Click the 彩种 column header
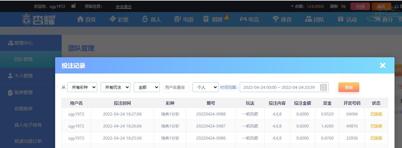Image resolution: width=402 pixels, height=148 pixels. pyautogui.click(x=170, y=103)
